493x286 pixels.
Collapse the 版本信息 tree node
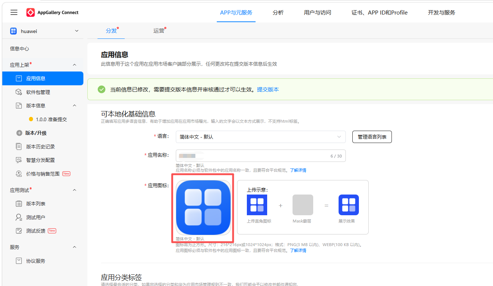(75, 106)
